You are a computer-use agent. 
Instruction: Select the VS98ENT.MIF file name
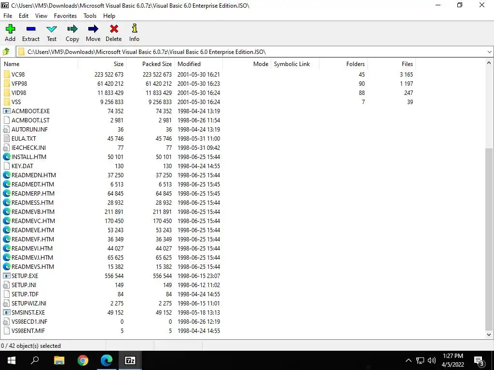(28, 331)
